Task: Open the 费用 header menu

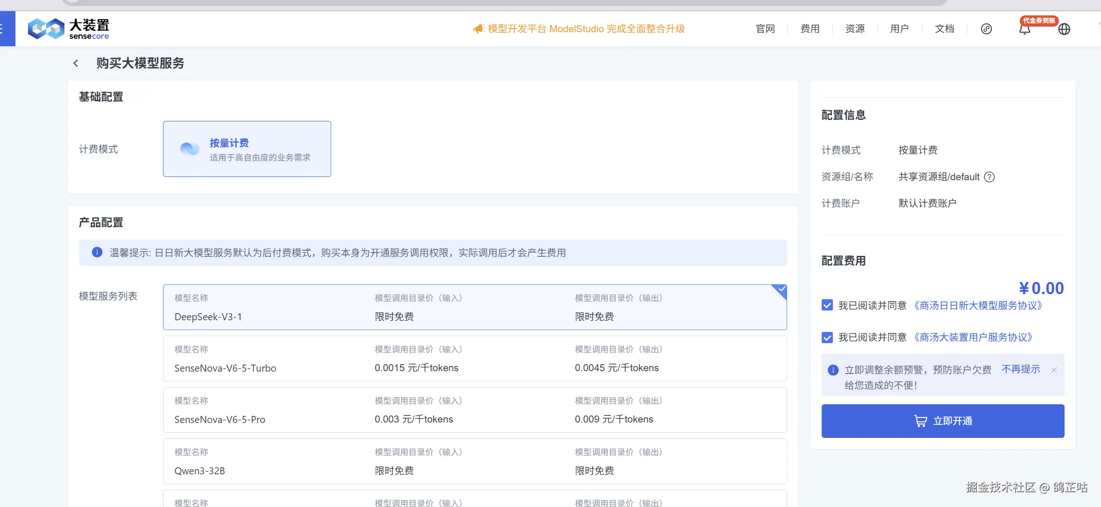Action: point(810,29)
